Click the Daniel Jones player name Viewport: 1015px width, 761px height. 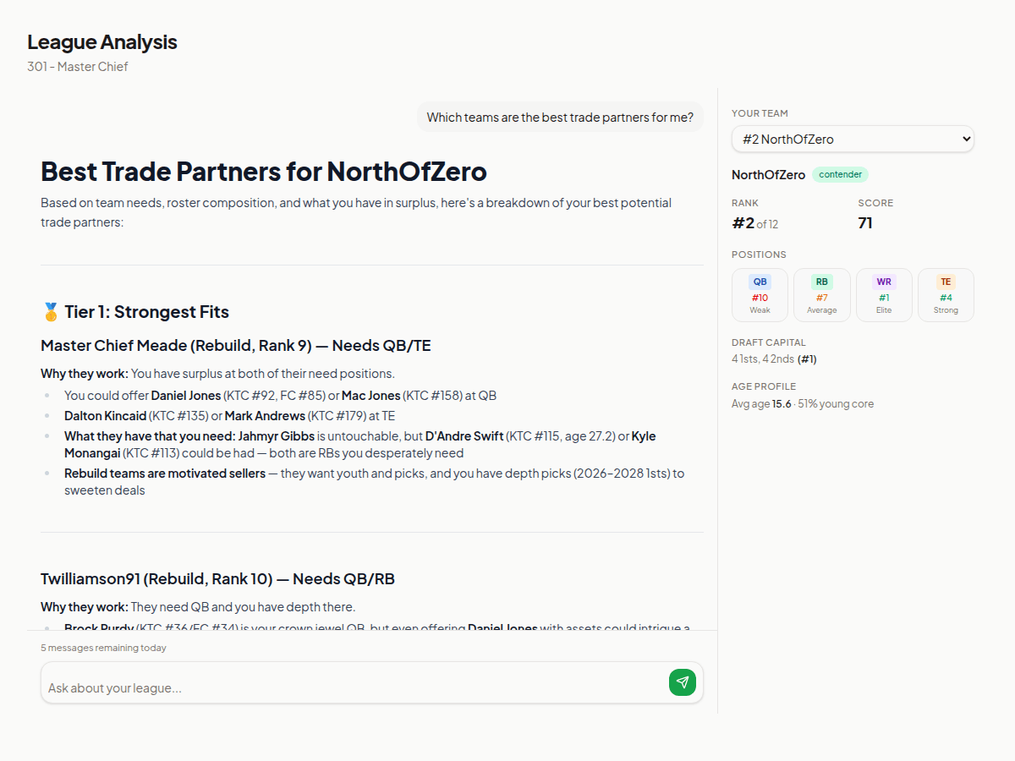[186, 396]
